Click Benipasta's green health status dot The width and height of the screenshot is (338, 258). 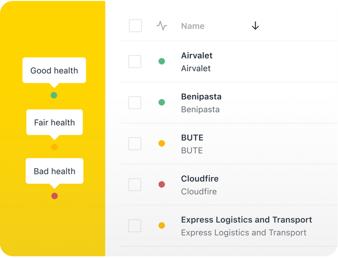(162, 102)
